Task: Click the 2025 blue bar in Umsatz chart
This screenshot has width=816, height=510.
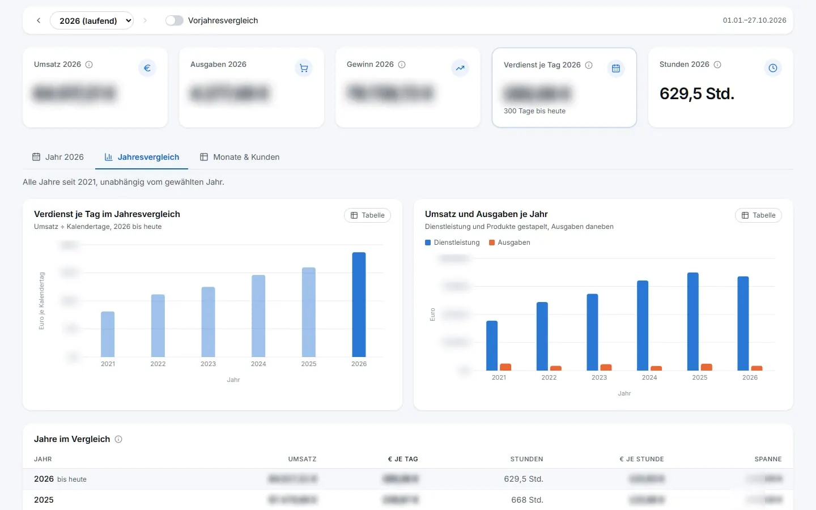Action: pyautogui.click(x=693, y=321)
